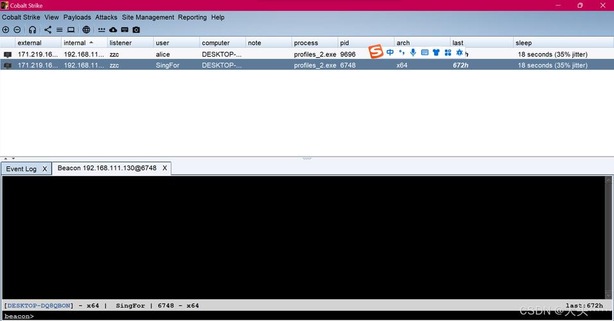Open the Sogou soft keyboard icon

pyautogui.click(x=425, y=53)
